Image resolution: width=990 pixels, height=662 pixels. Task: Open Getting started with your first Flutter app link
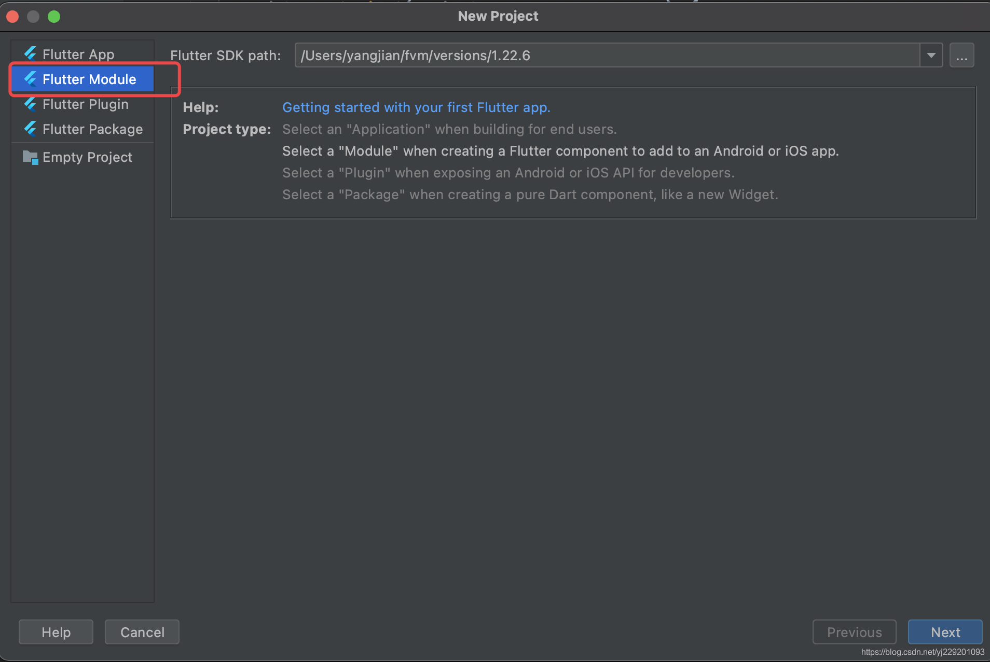(416, 107)
